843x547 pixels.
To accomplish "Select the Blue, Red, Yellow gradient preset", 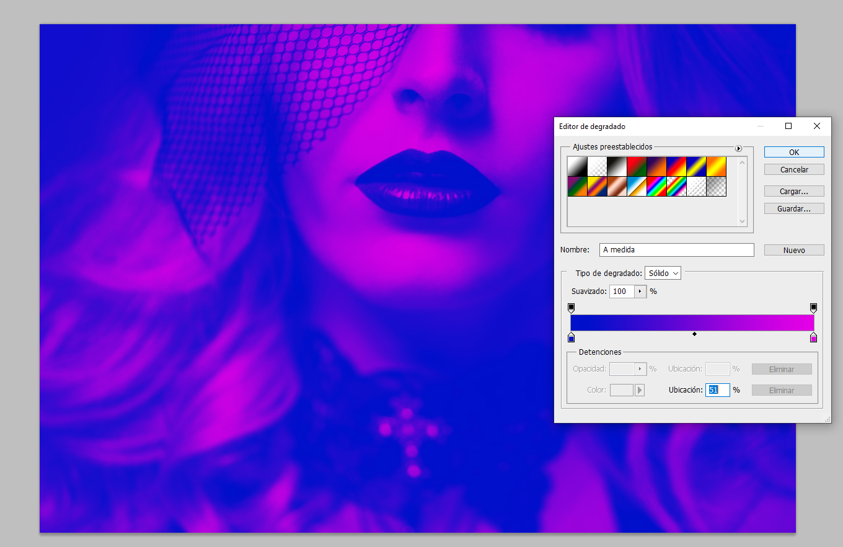I will [x=676, y=166].
